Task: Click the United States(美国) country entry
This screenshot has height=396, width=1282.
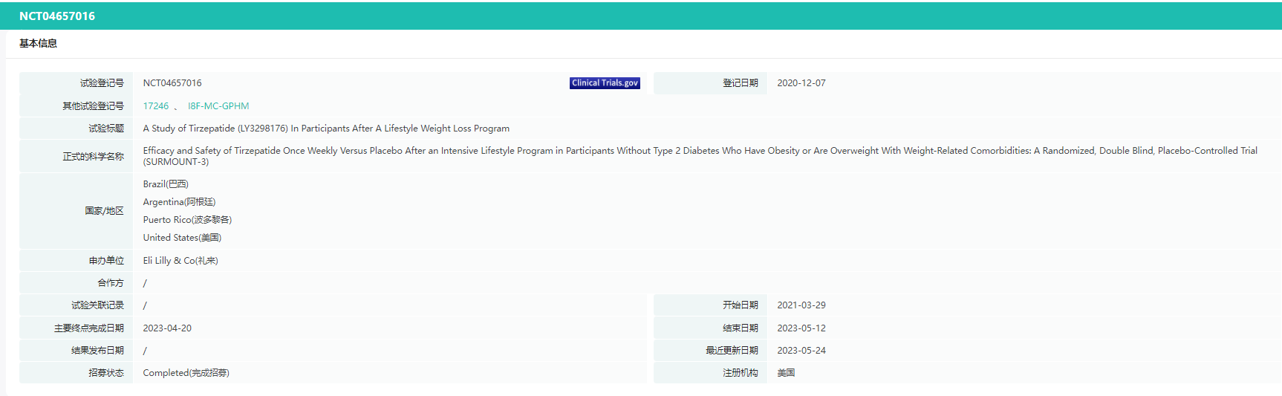Action: 182,238
